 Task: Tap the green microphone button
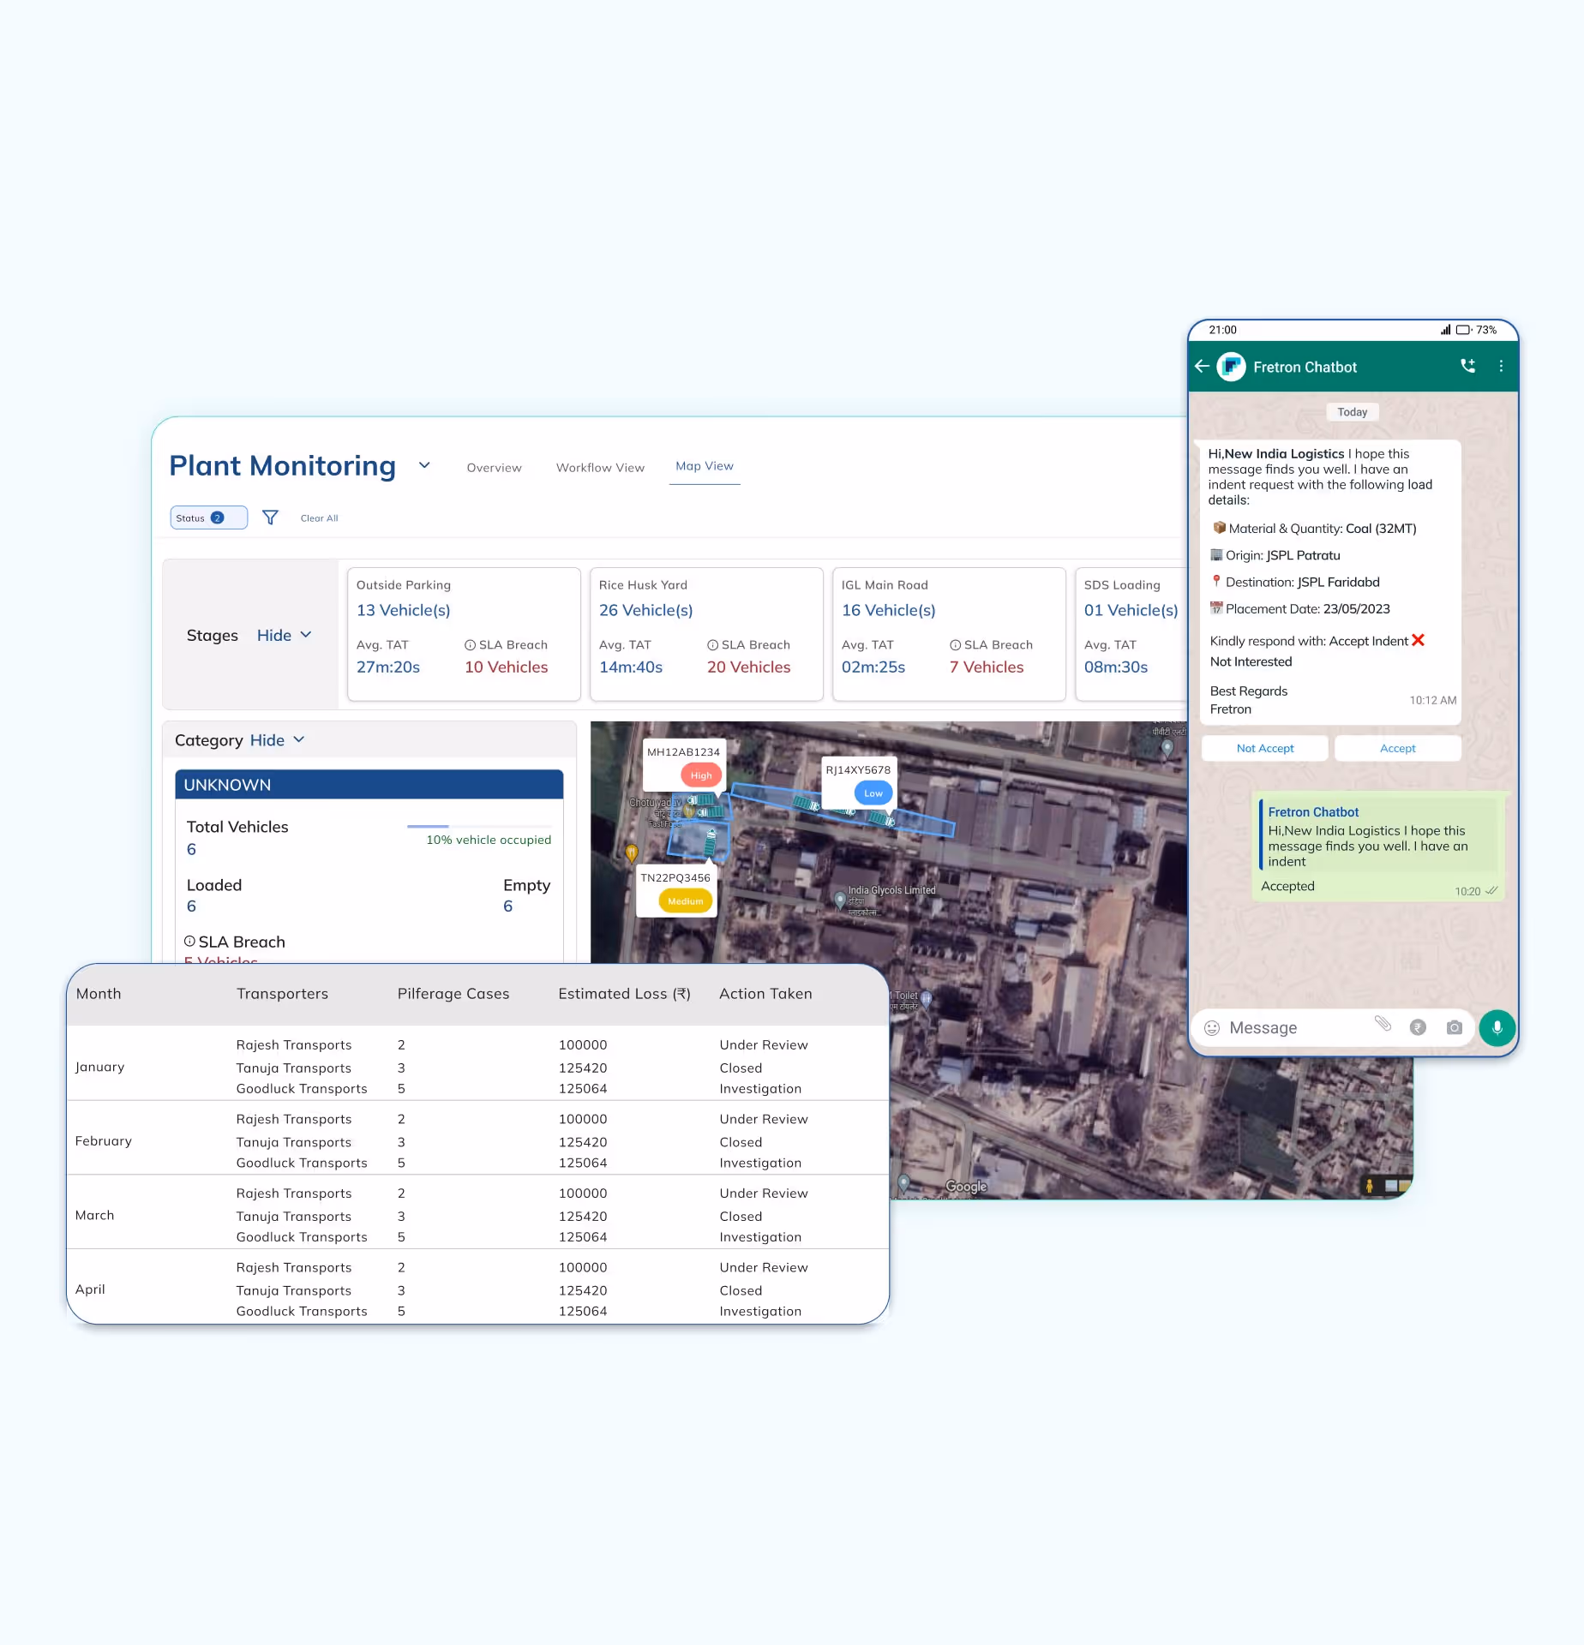pyautogui.click(x=1497, y=1027)
